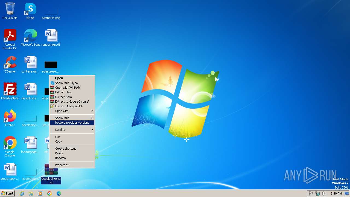Expand the Share with submenu
The image size is (350, 197).
pyautogui.click(x=72, y=118)
